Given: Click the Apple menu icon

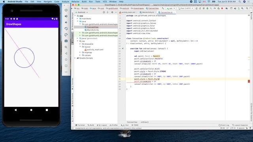Looking at the screenshot, I should pyautogui.click(x=4, y=2).
